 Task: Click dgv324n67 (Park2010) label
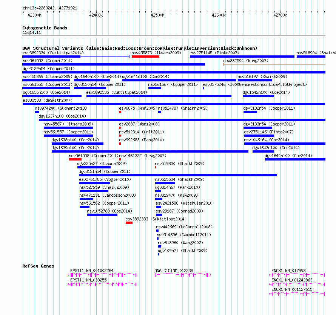click(x=177, y=187)
